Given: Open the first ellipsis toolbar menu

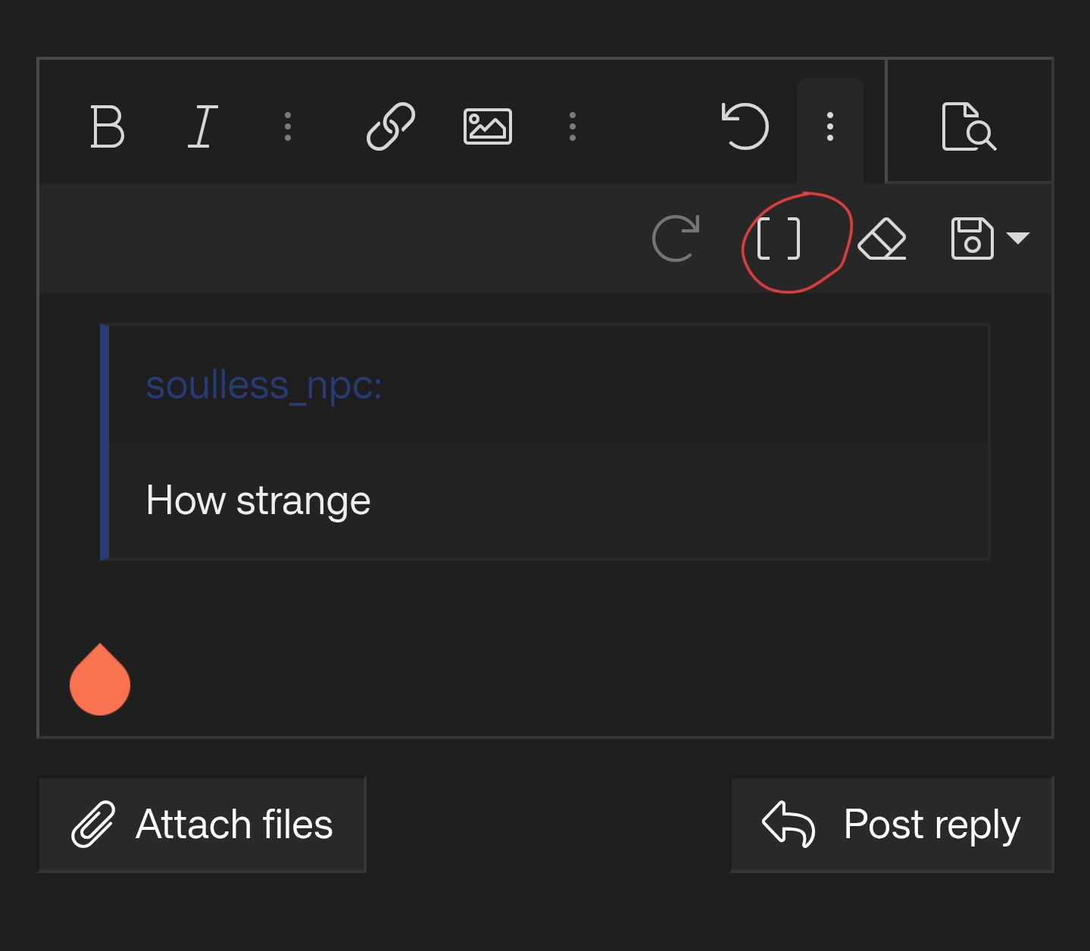Looking at the screenshot, I should pos(288,126).
